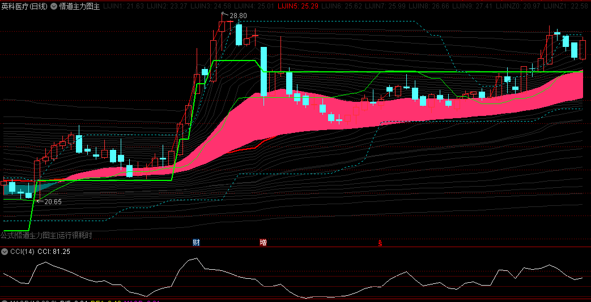The height and width of the screenshot is (302, 591).
Task: Click the LIJIN9: 27.41 readout
Action: click(x=473, y=6)
